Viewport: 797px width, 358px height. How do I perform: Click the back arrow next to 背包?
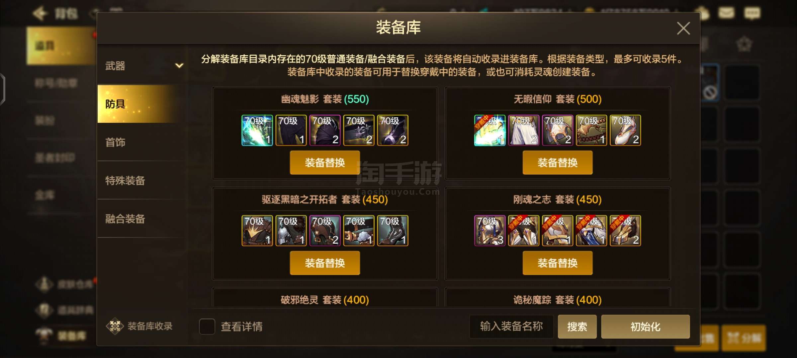point(40,14)
